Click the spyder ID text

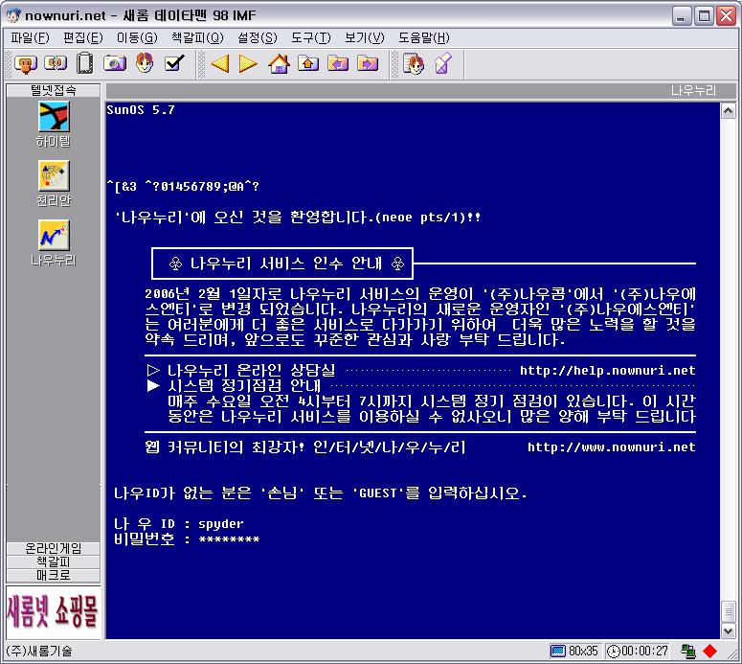(x=220, y=524)
